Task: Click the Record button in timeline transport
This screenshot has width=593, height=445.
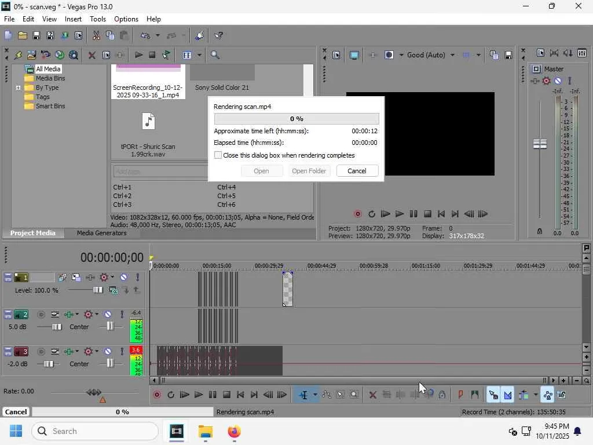Action: click(157, 395)
